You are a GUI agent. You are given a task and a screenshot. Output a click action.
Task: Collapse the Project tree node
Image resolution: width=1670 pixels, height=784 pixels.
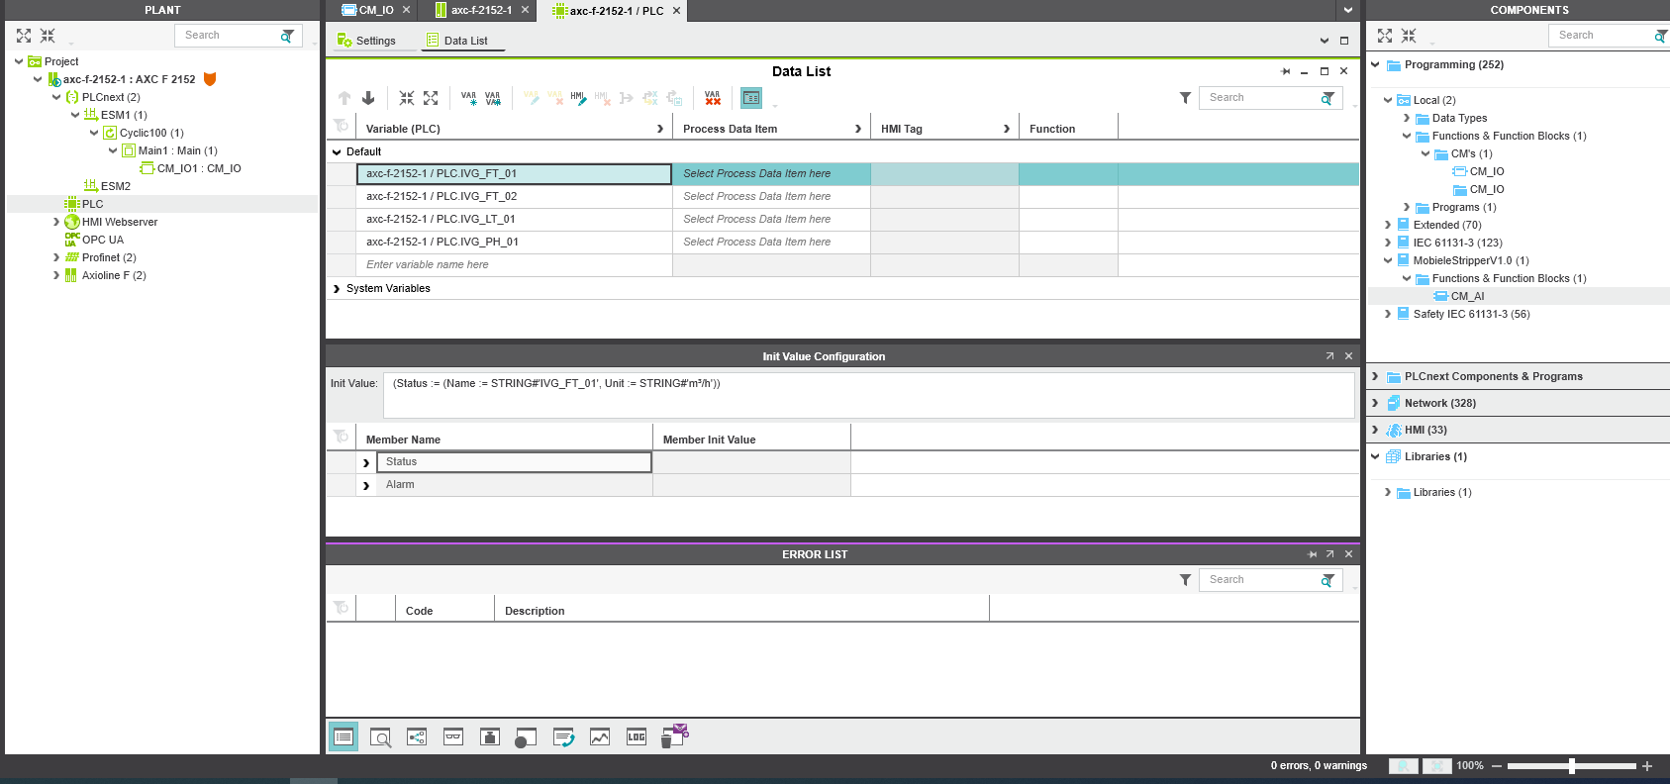click(x=19, y=61)
